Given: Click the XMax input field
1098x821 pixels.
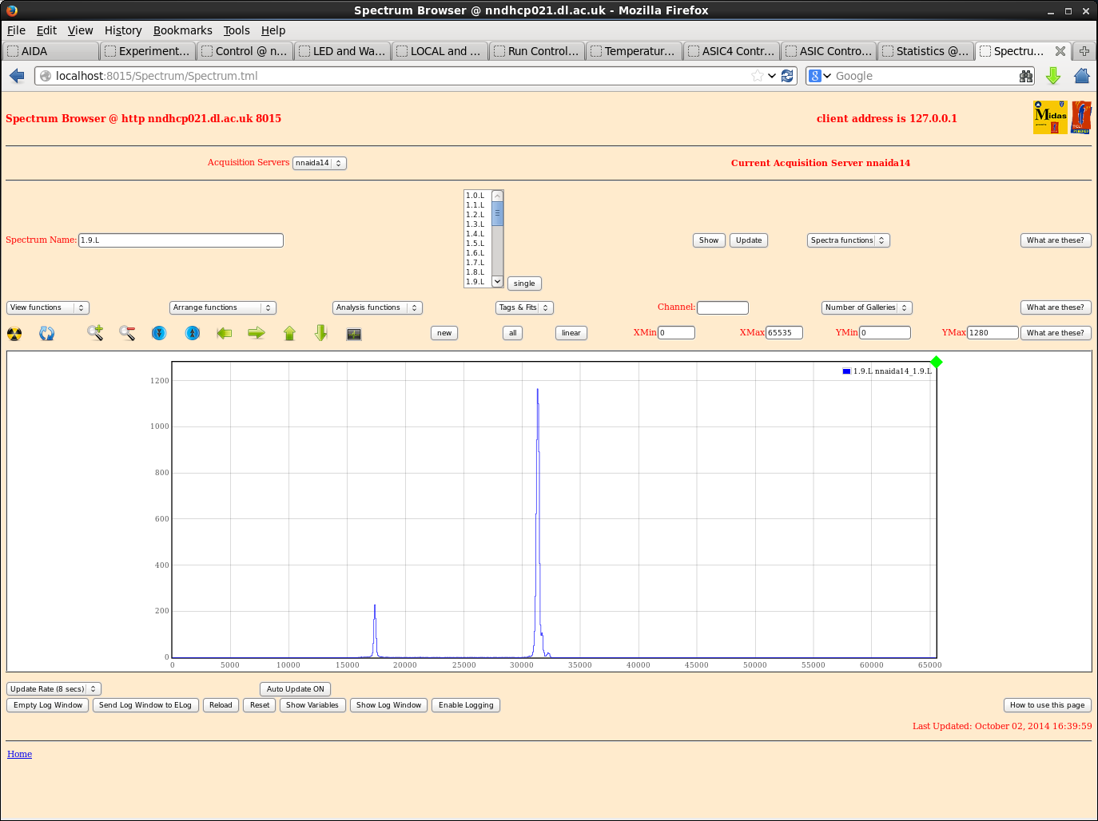Looking at the screenshot, I should [783, 333].
